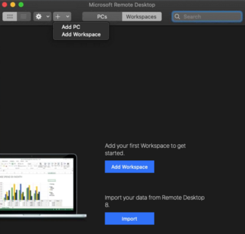Switch to list view layout
This screenshot has height=234, width=245.
tap(24, 16)
